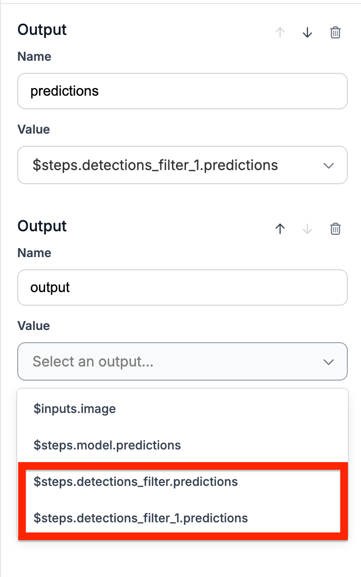Screen dimensions: 361x577
Task: Click the greyed-out down arrow of the last output
Action: (x=307, y=229)
